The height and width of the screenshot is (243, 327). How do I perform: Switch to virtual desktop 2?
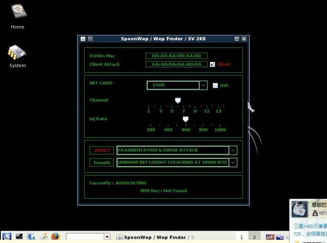(255, 237)
